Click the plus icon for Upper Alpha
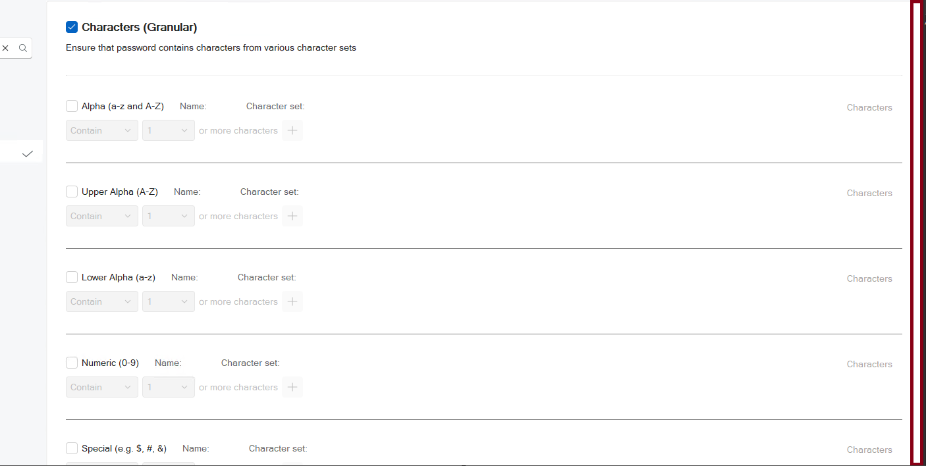 click(292, 216)
